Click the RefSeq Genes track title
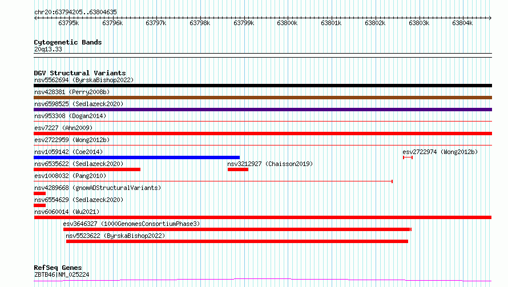 coord(58,268)
